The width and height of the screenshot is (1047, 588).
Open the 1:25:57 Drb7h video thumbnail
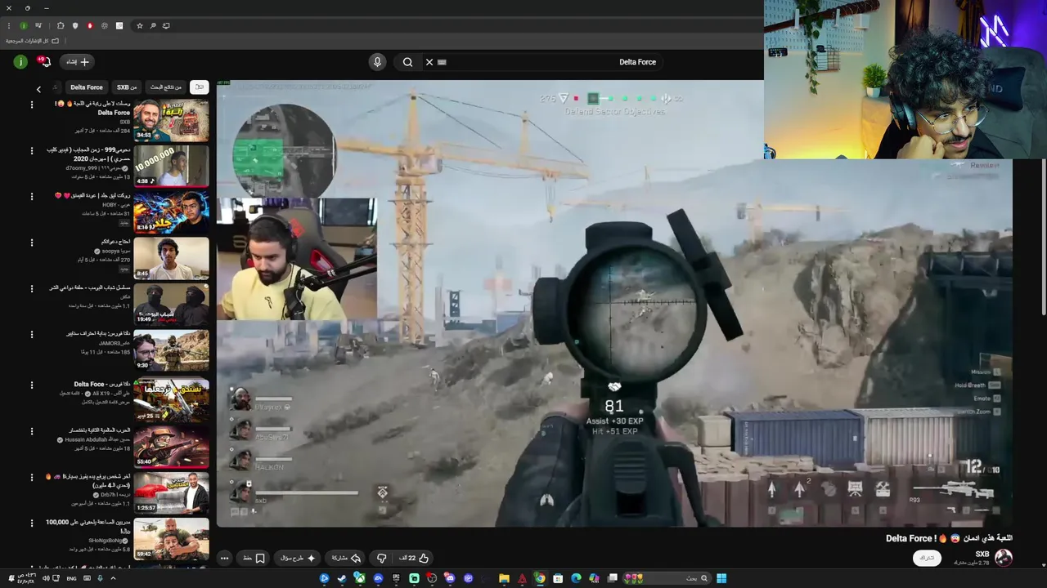coord(171,492)
